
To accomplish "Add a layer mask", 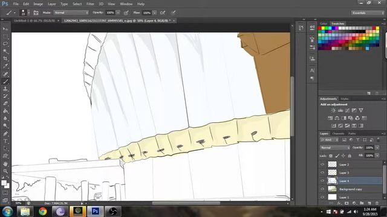I will [x=346, y=203].
